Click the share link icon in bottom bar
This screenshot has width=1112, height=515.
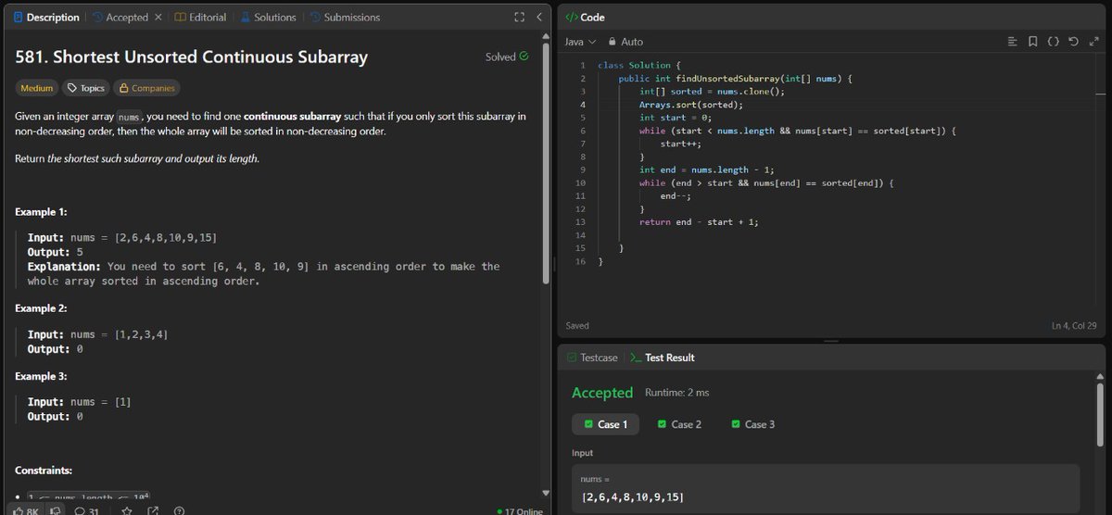[153, 510]
